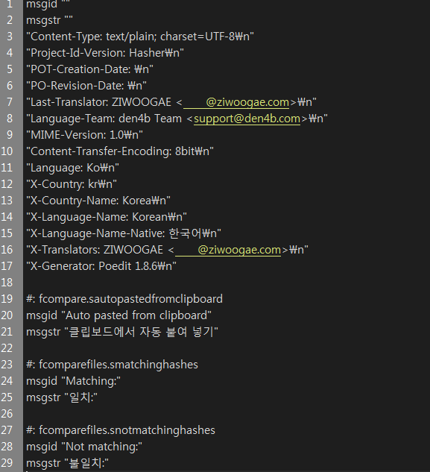Click the empty msgstr "" on line 2
The image size is (430, 472).
(x=49, y=20)
